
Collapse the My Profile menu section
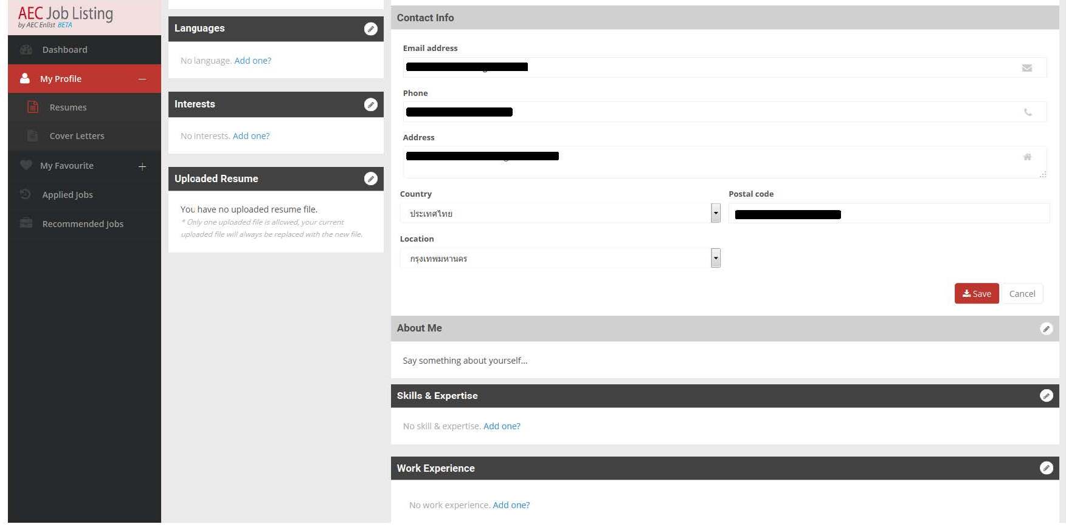coord(142,79)
